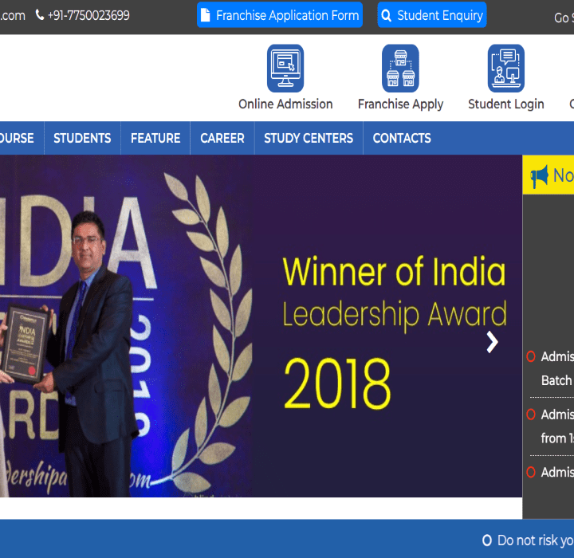574x558 pixels.
Task: Click the document icon in Franchise Application Form
Action: (206, 15)
